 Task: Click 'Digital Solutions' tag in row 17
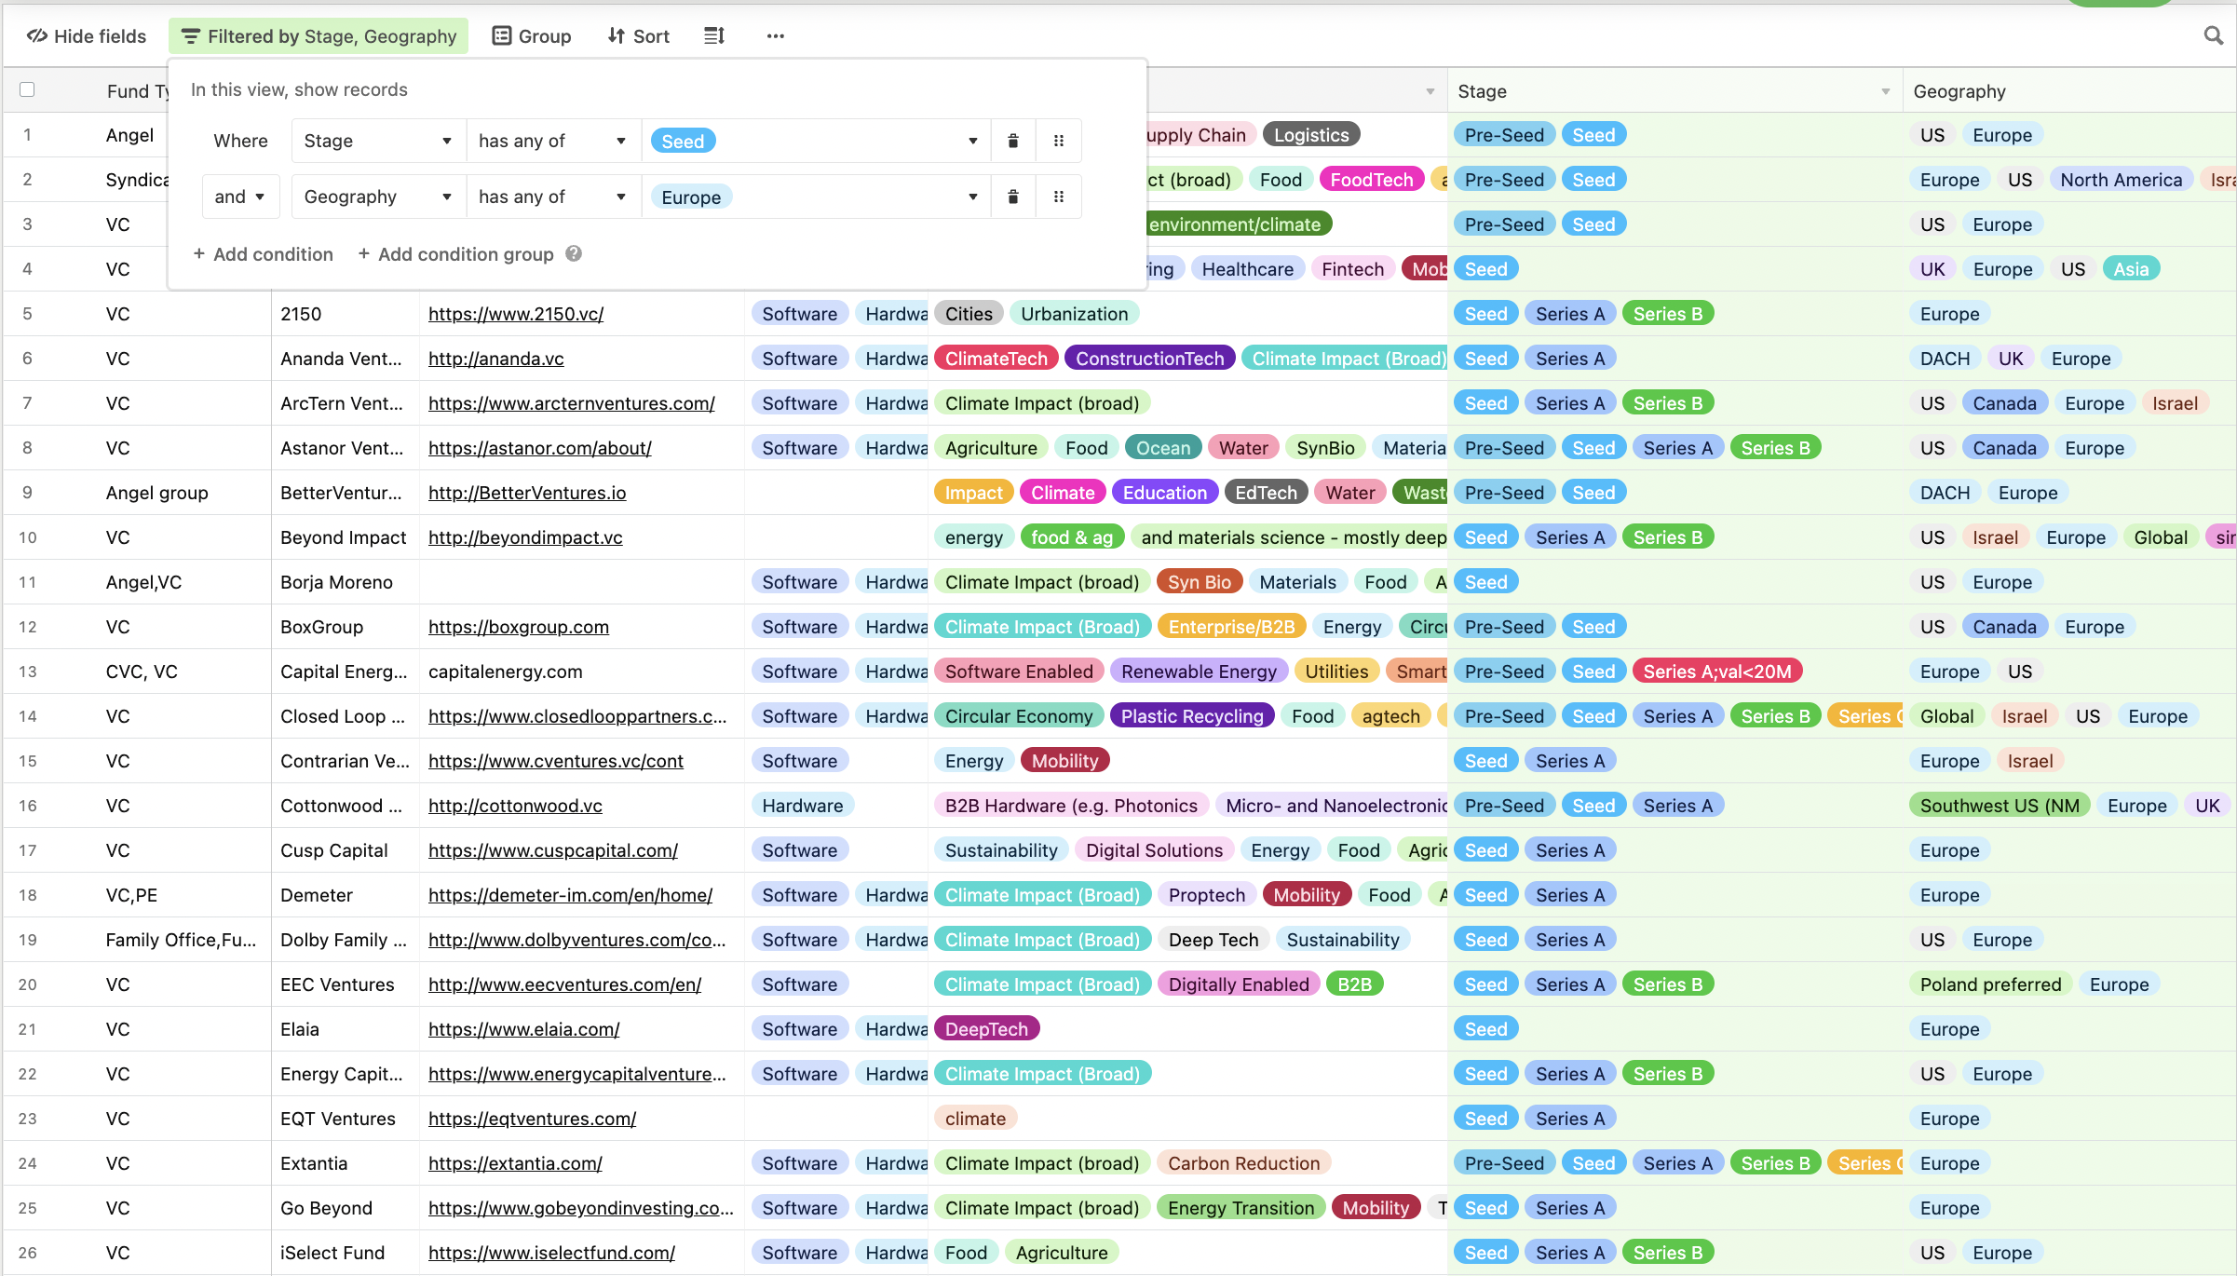(x=1154, y=850)
